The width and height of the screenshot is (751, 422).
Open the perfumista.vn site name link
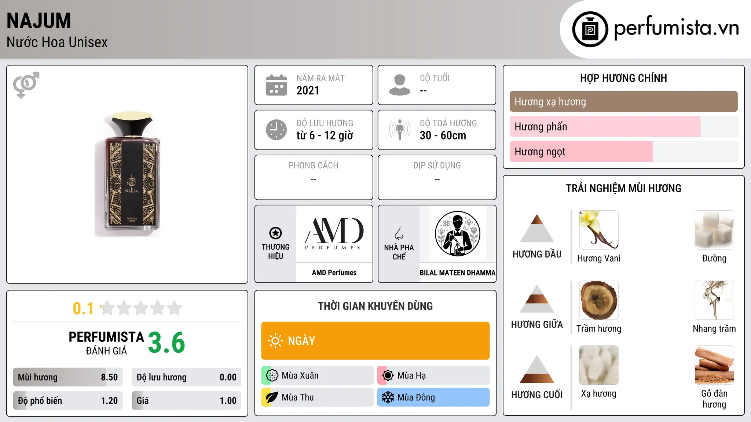pyautogui.click(x=676, y=28)
